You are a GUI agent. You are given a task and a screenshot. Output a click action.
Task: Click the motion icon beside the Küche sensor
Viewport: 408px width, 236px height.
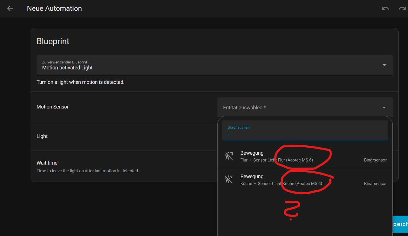click(229, 180)
